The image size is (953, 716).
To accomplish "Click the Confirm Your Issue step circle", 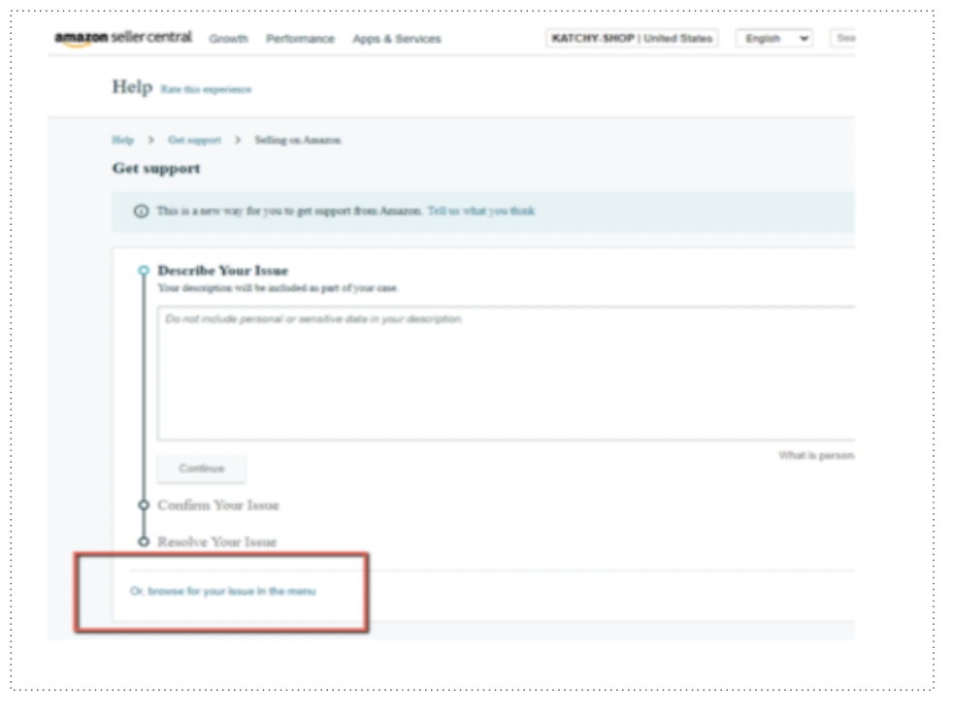I will [x=144, y=505].
